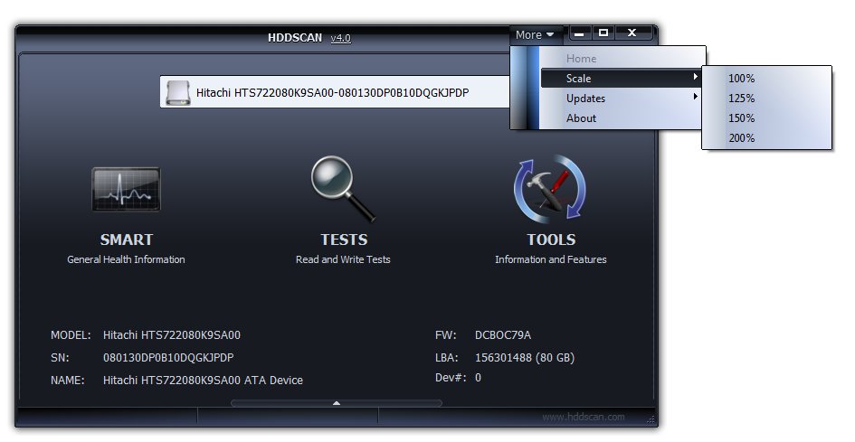
Task: Minimize the HDDScan window
Action: tap(580, 33)
